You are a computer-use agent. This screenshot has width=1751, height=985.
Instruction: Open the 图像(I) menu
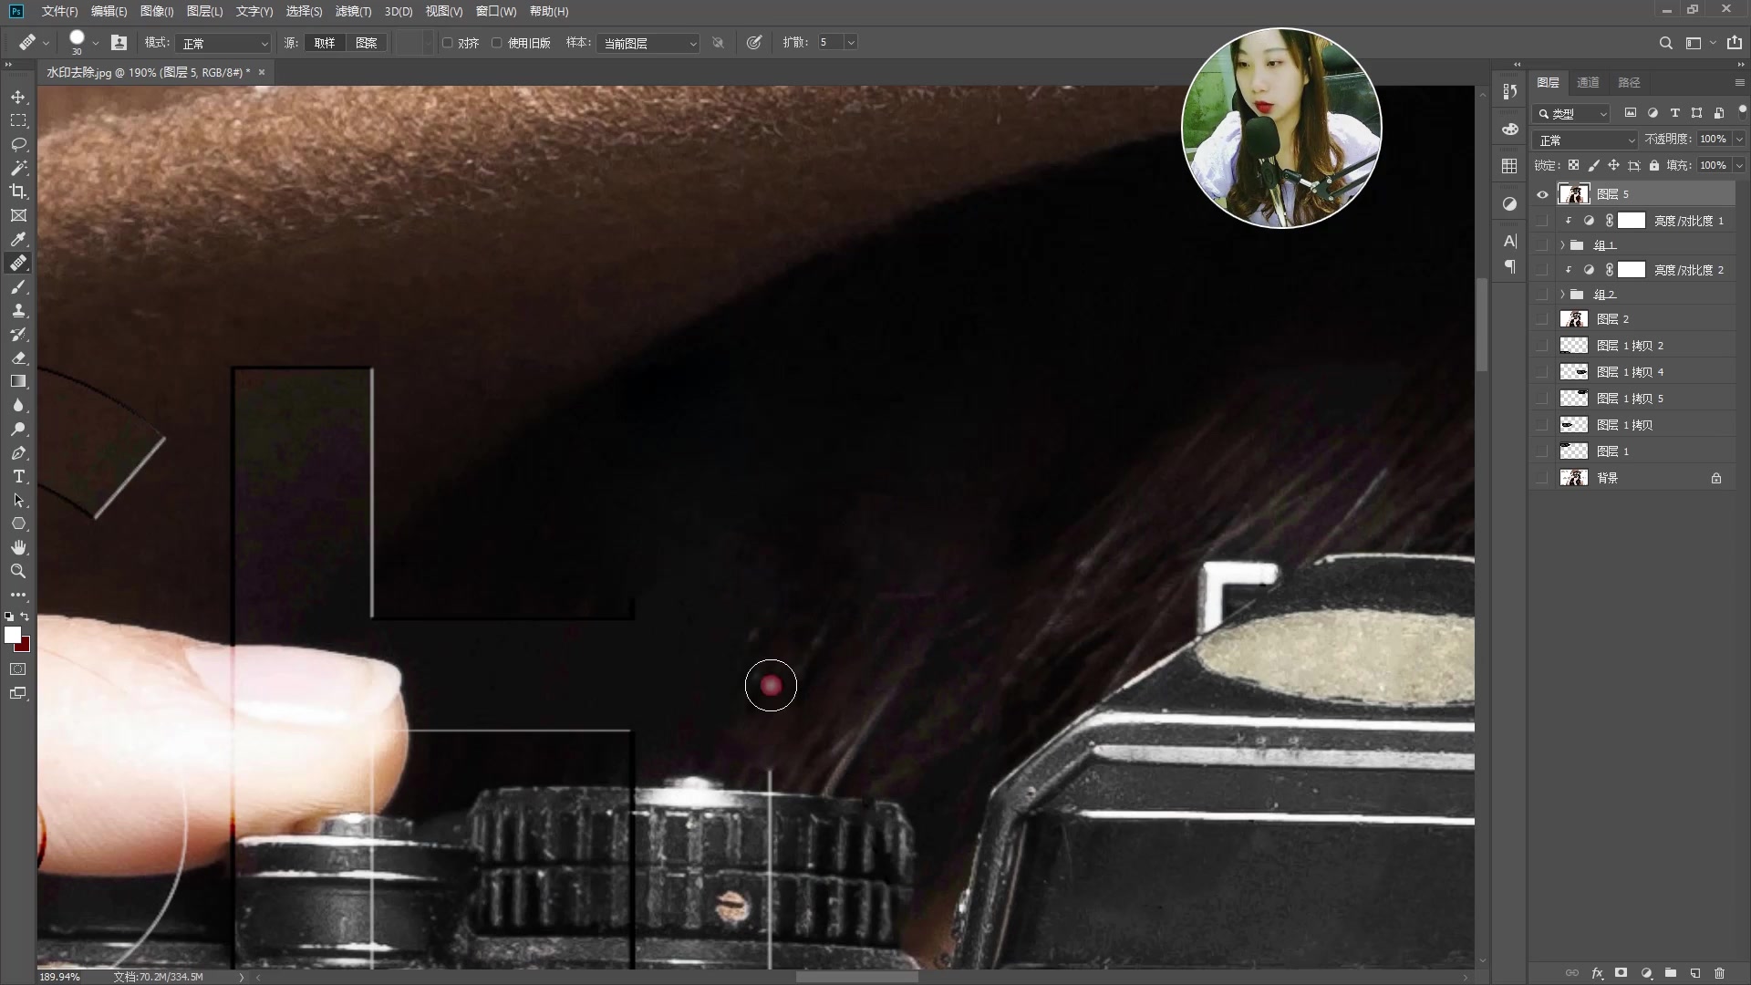click(157, 11)
